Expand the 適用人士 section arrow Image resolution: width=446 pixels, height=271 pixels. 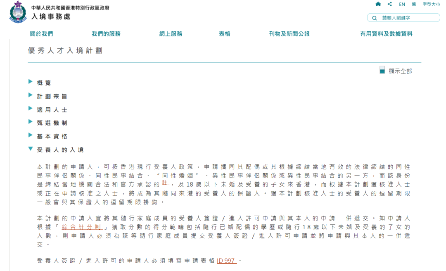tap(31, 109)
